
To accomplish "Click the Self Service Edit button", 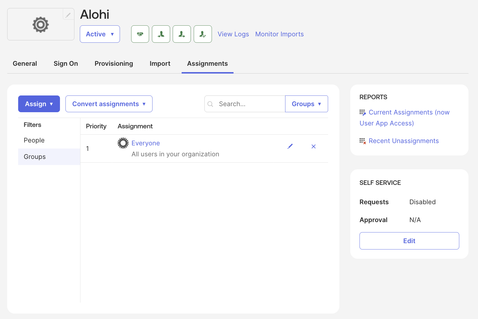I will click(x=409, y=241).
